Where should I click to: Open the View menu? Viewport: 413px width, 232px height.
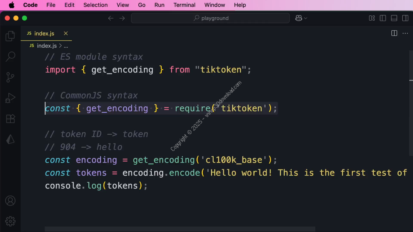(x=123, y=5)
